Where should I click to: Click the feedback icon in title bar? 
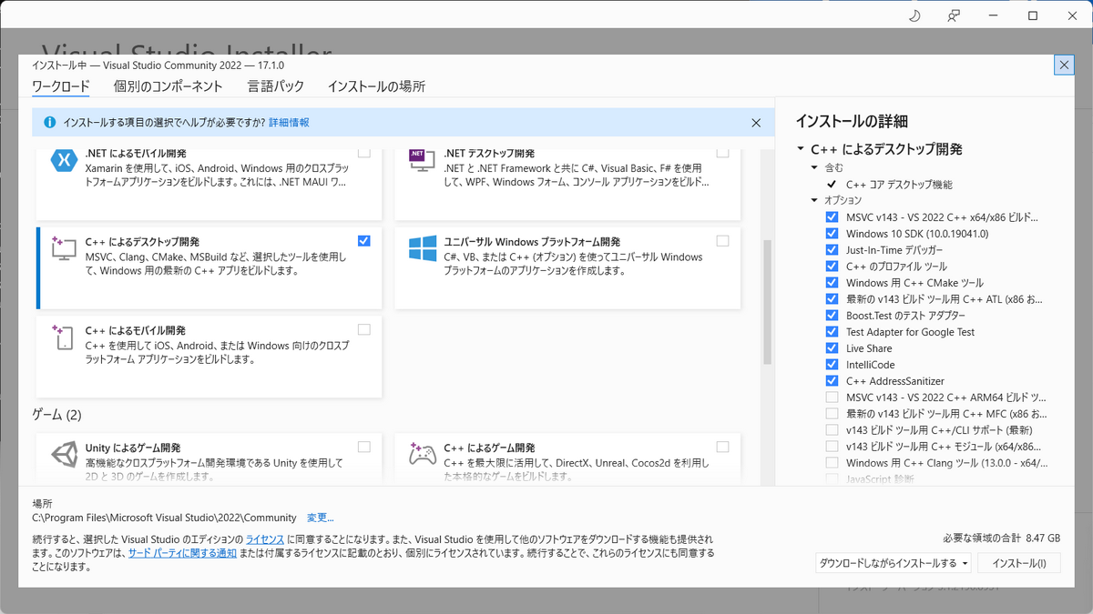click(954, 15)
